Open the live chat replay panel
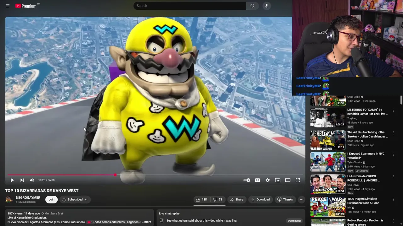This screenshot has height=226, width=403. pos(294,221)
